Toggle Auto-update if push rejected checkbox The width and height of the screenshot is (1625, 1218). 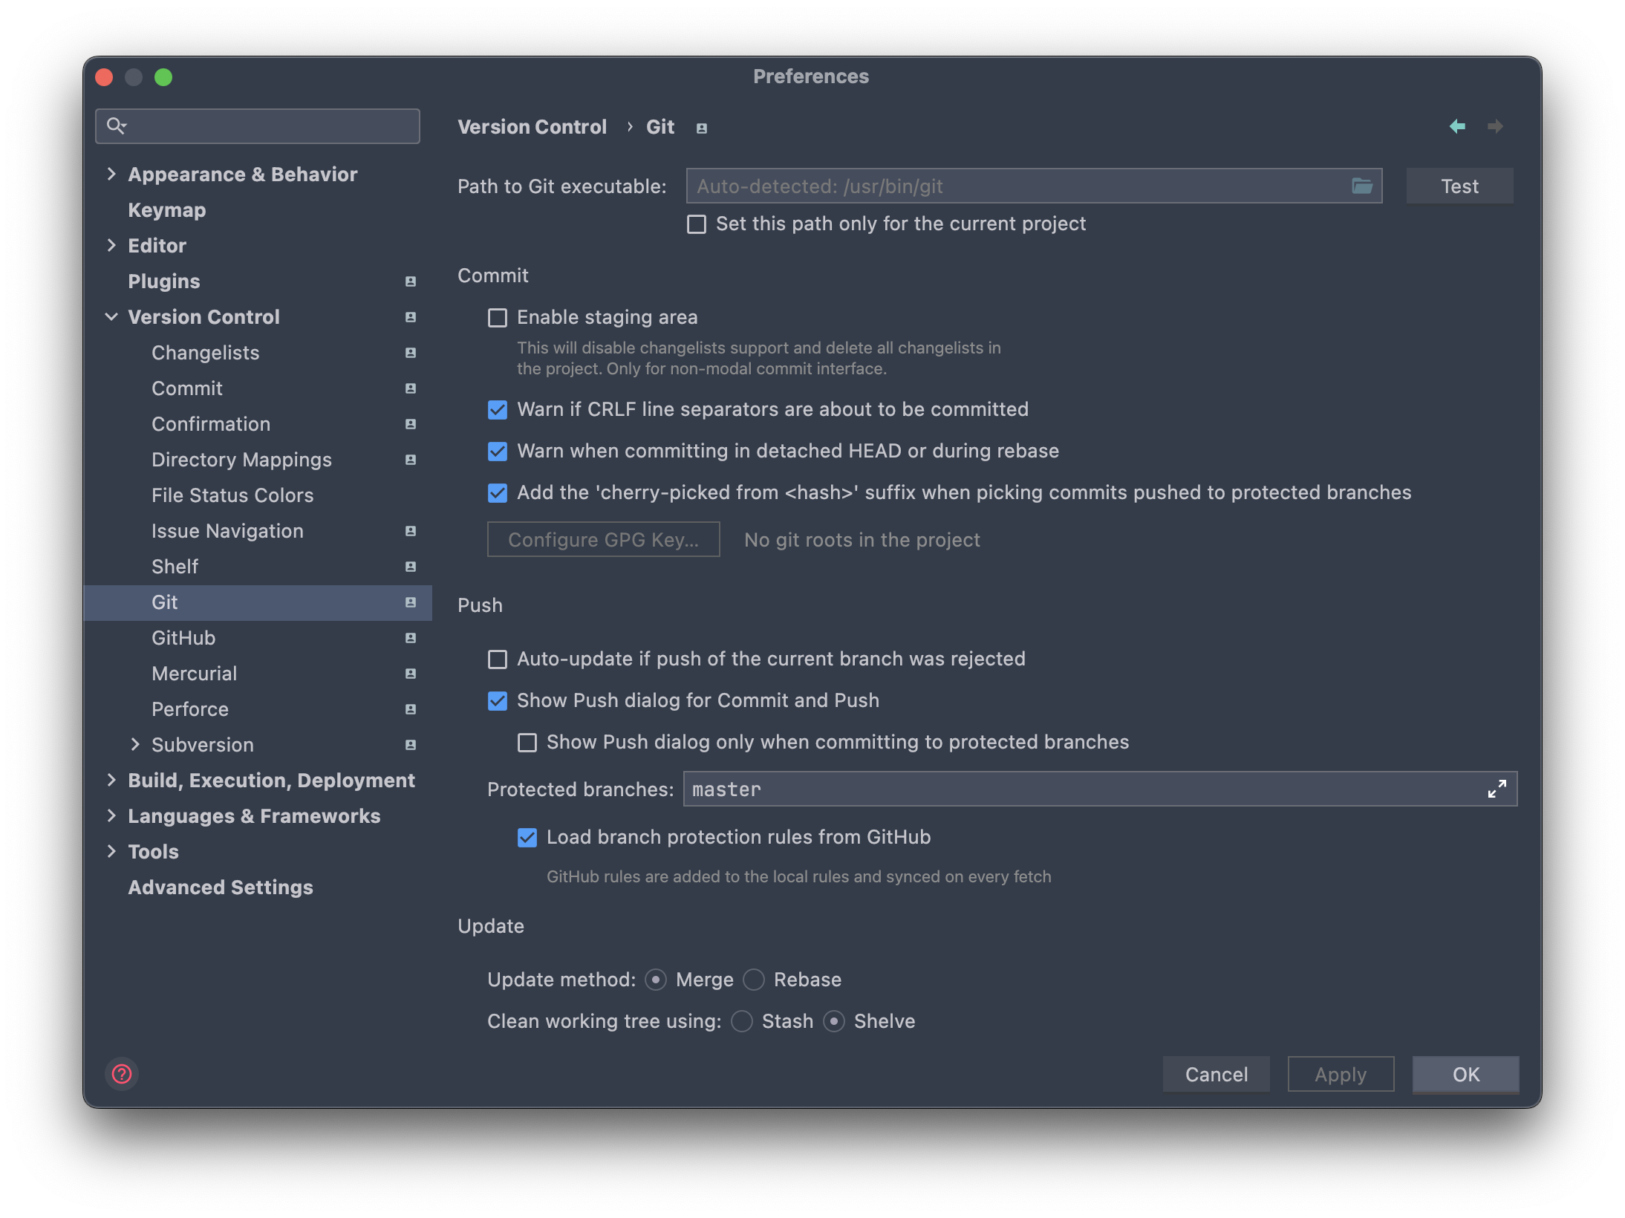[498, 660]
